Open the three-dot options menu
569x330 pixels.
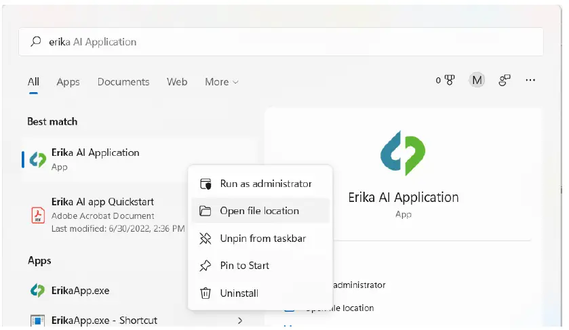[x=530, y=80]
